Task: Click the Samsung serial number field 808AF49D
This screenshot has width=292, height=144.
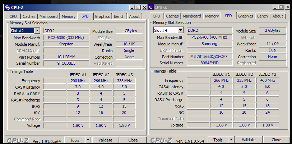Action: [209, 63]
